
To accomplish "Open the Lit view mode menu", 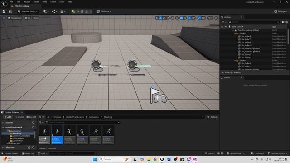I will coord(28,18).
